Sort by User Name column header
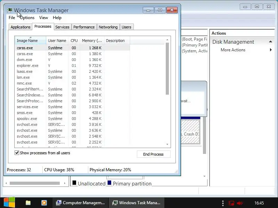This screenshot has height=208, width=278. pyautogui.click(x=57, y=41)
